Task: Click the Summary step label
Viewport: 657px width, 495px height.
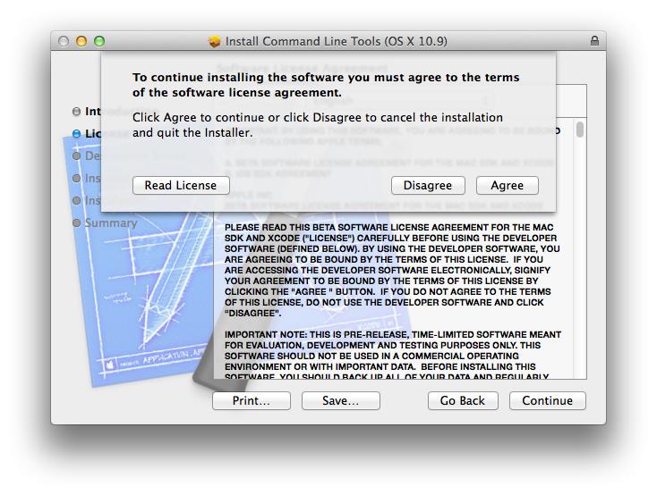Action: coord(111,222)
